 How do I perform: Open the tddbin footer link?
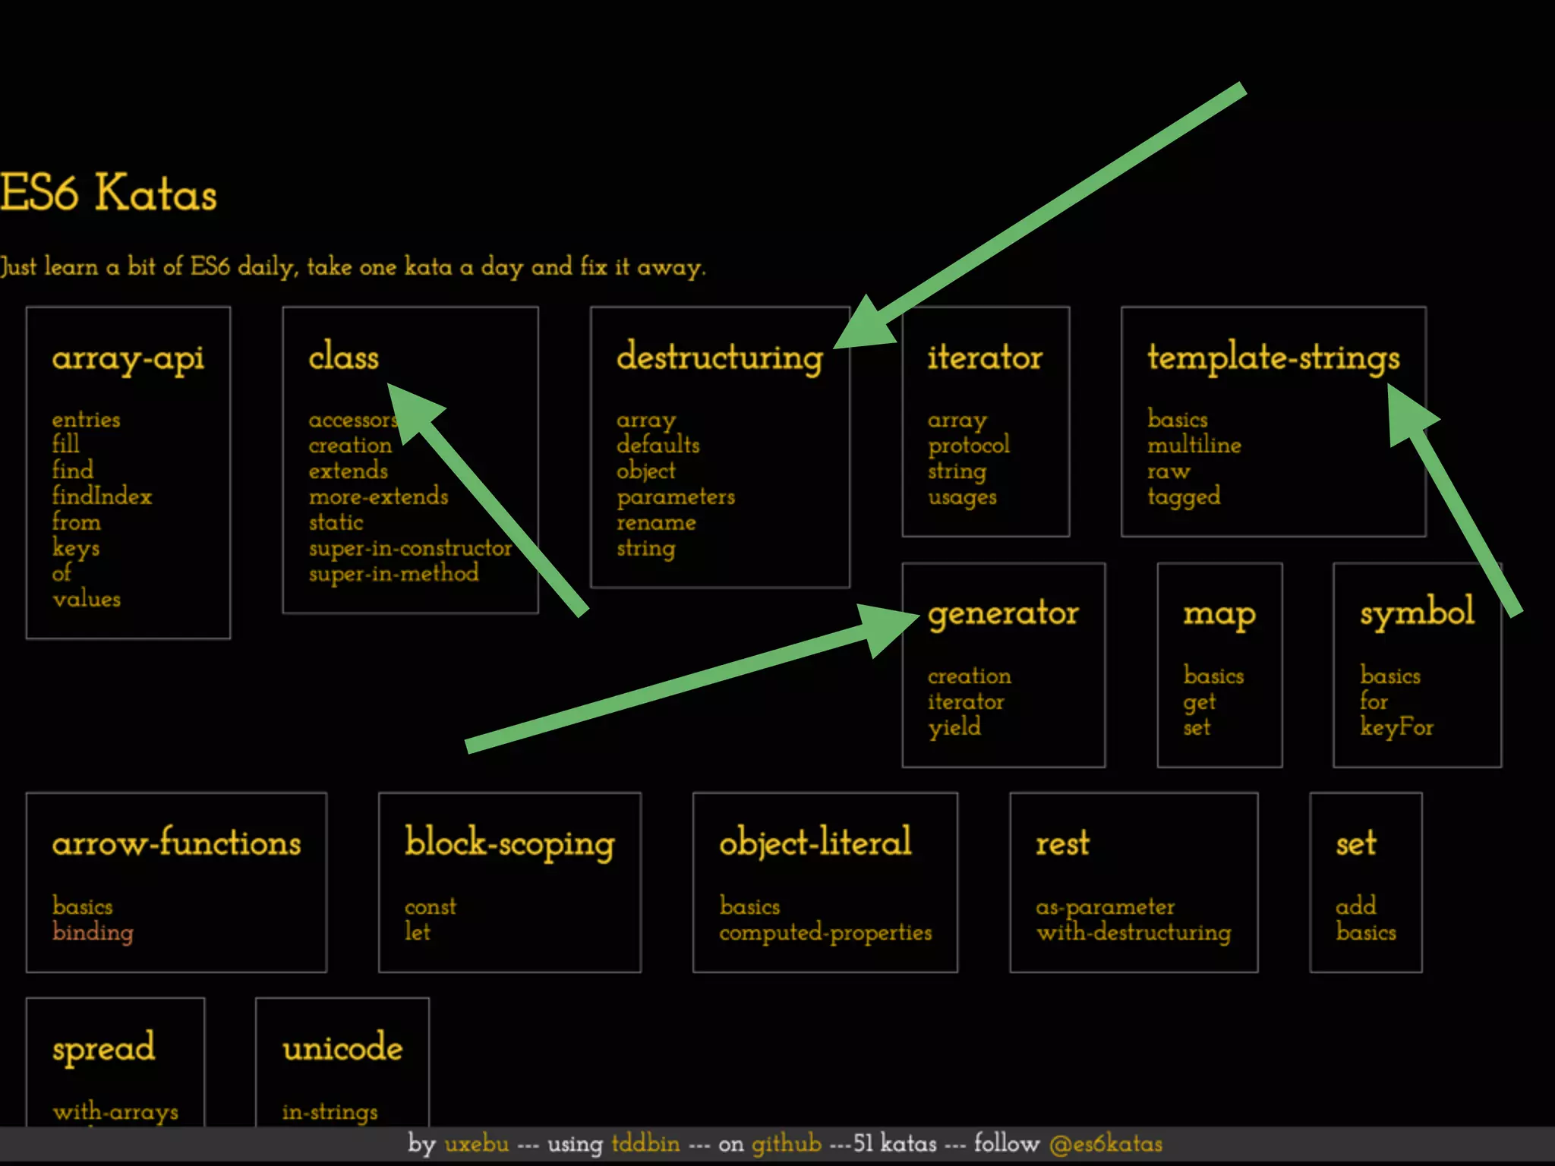pyautogui.click(x=645, y=1144)
